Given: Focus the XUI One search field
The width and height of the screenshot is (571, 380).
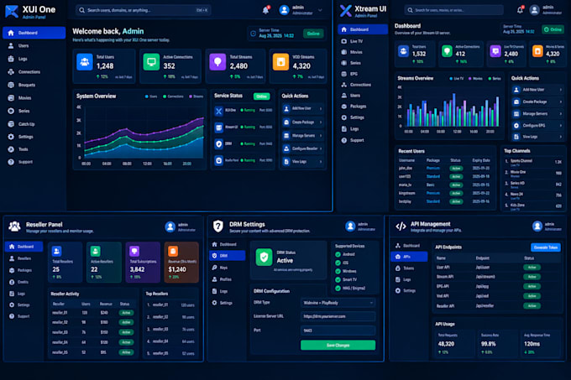Looking at the screenshot, I should click(x=143, y=10).
